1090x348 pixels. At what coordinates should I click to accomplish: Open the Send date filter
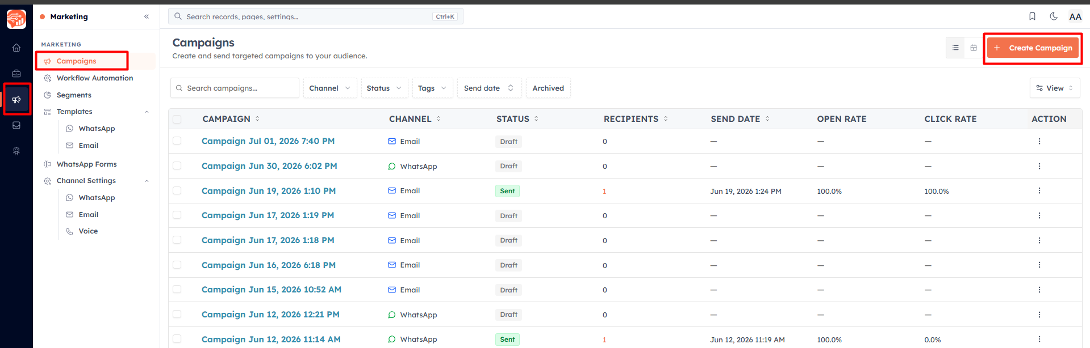[489, 88]
